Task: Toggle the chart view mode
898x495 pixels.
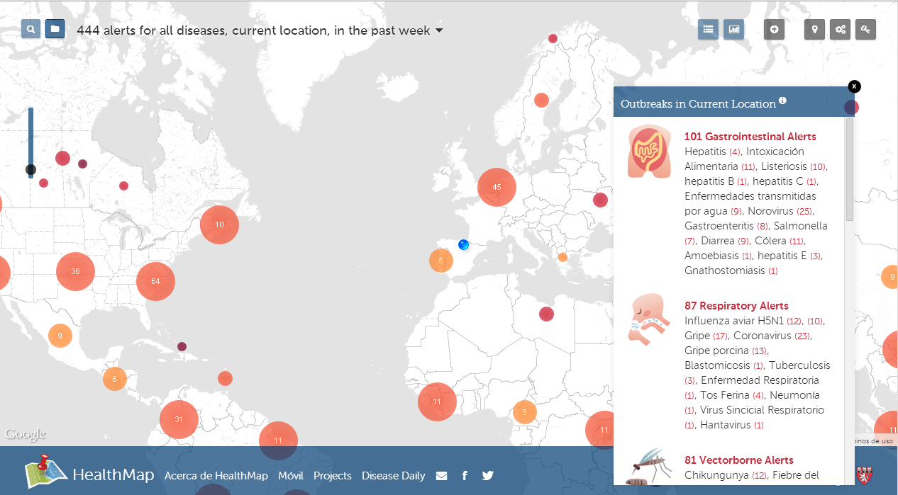Action: coord(733,29)
